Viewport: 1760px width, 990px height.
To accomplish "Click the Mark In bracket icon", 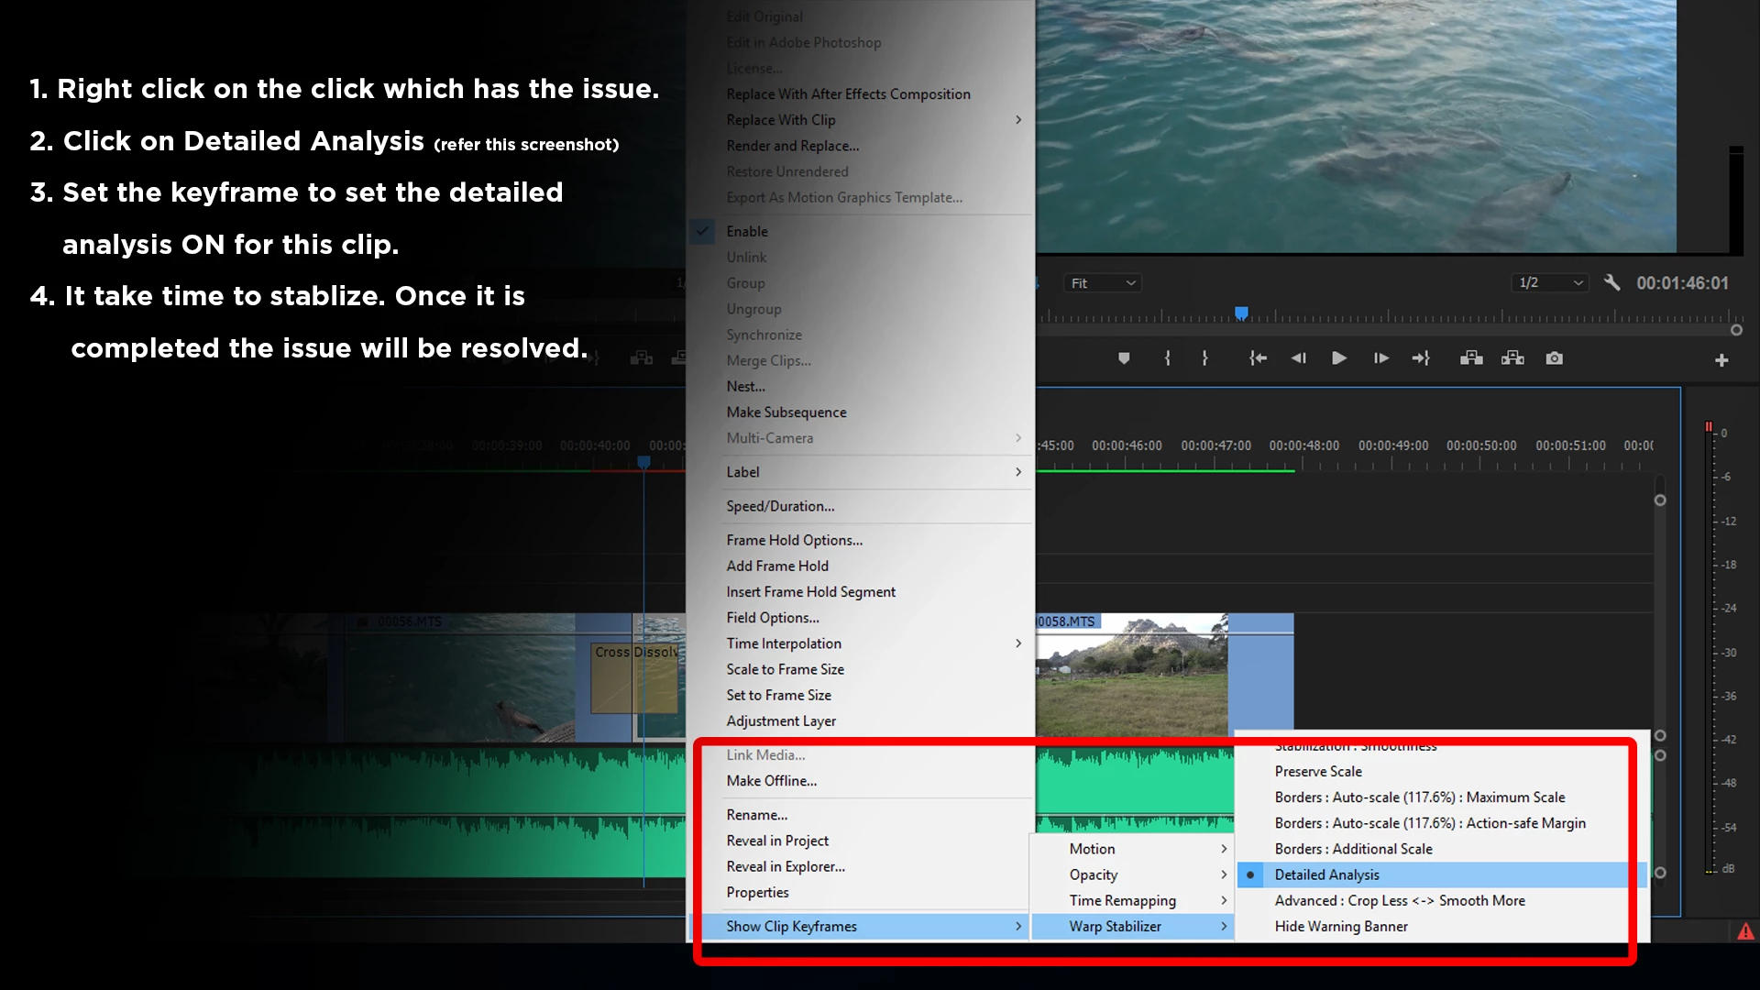I will pos(1167,358).
